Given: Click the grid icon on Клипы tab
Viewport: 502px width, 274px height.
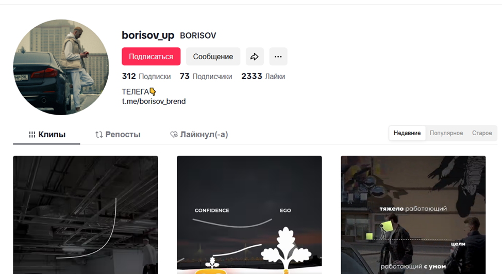Looking at the screenshot, I should (32, 135).
